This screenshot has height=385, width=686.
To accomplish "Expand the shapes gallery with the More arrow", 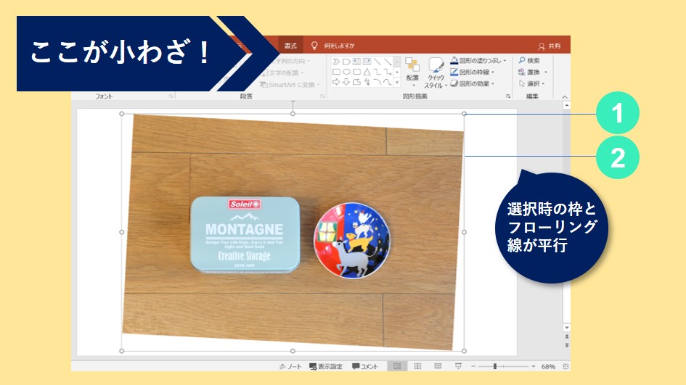I will (397, 82).
